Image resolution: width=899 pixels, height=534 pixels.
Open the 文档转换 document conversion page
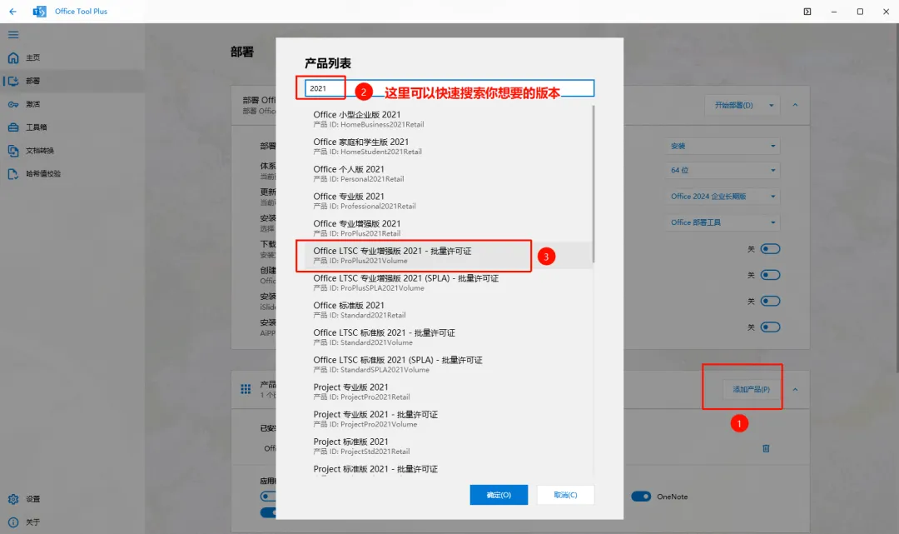72,151
